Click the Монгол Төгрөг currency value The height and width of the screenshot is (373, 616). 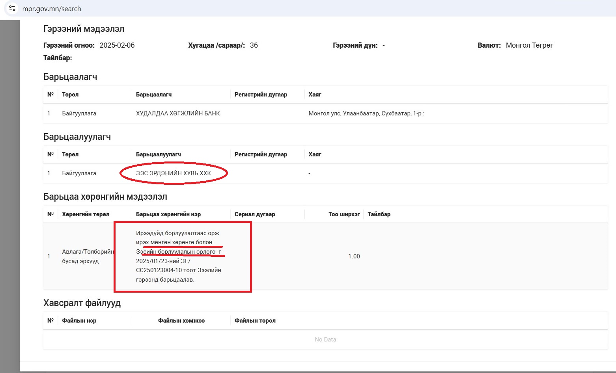click(529, 45)
